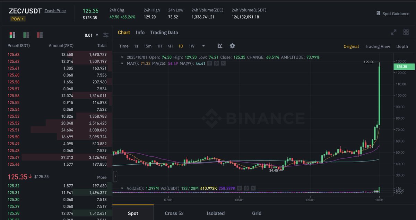This screenshot has height=220, width=416.
Task: Show combined buy and sell order book view
Action: (x=12, y=35)
